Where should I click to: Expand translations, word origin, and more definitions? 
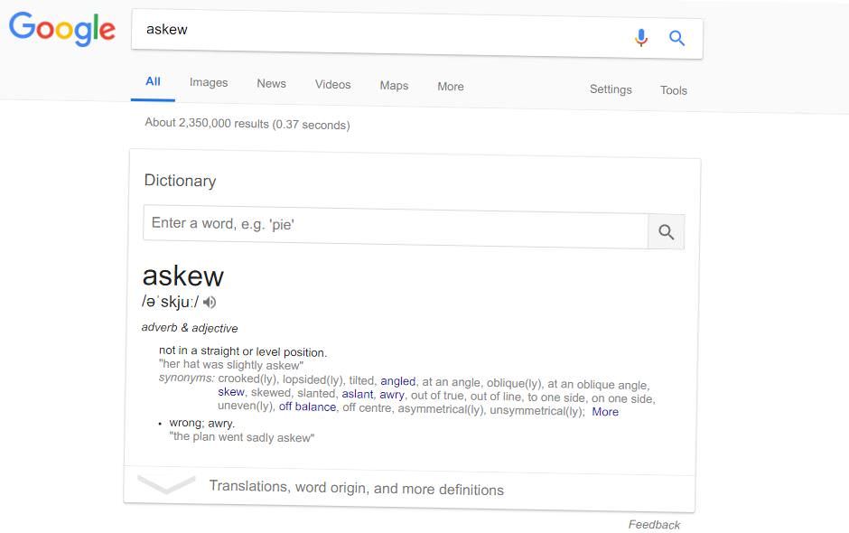pyautogui.click(x=356, y=489)
